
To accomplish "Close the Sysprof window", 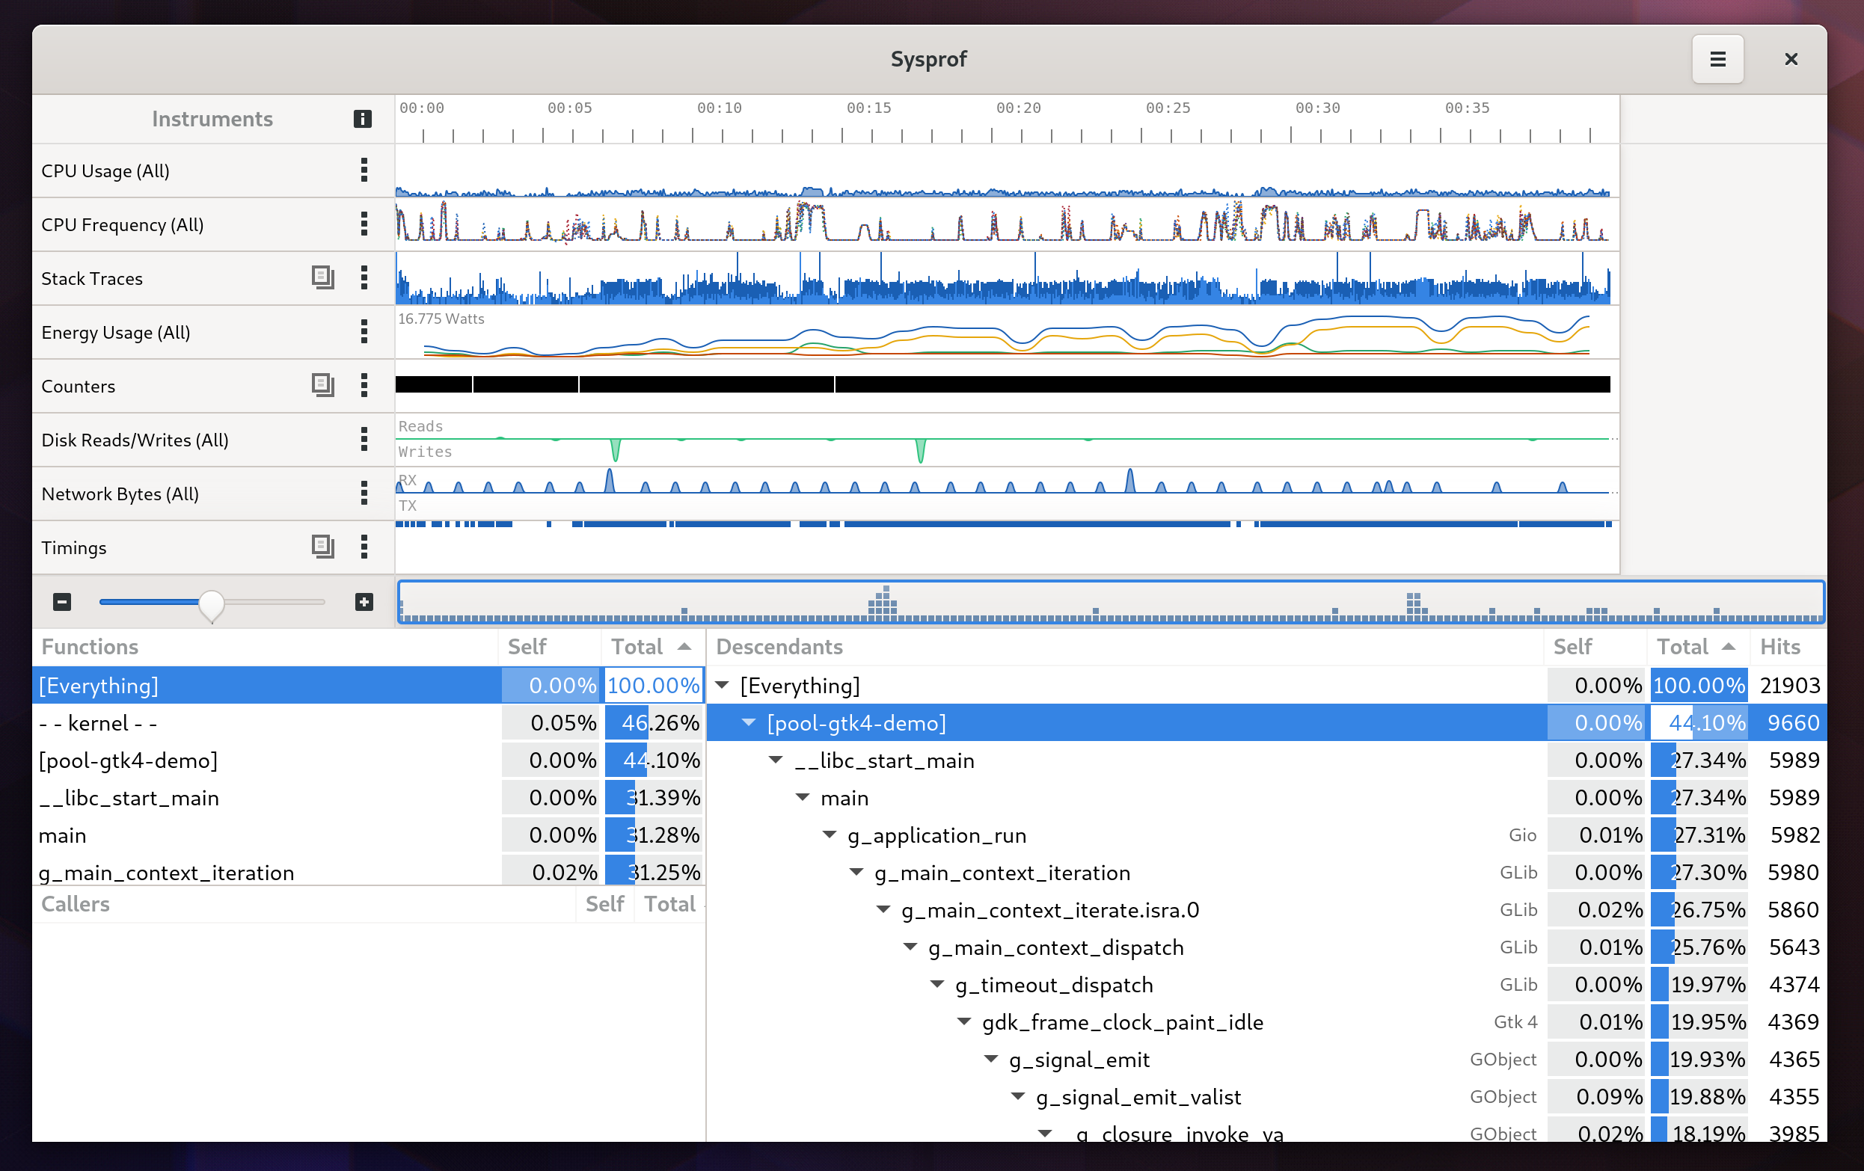I will click(1791, 59).
